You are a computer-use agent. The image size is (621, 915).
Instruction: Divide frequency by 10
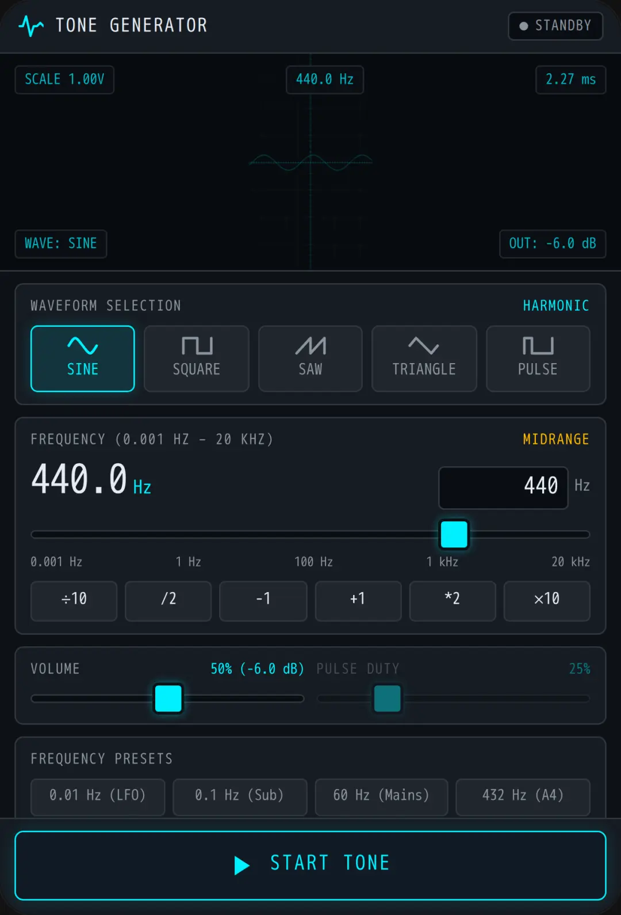(74, 601)
